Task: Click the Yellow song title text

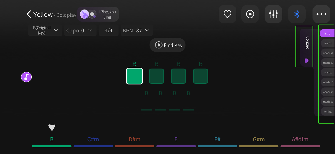Action: click(x=43, y=14)
